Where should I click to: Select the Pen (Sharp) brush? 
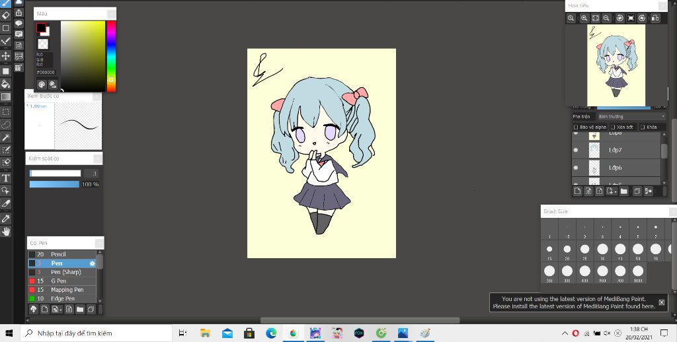62,272
